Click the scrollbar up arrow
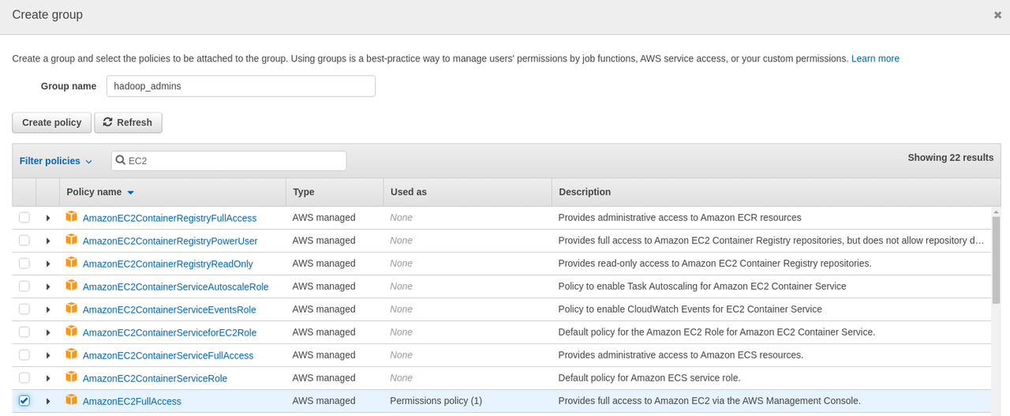 (996, 212)
